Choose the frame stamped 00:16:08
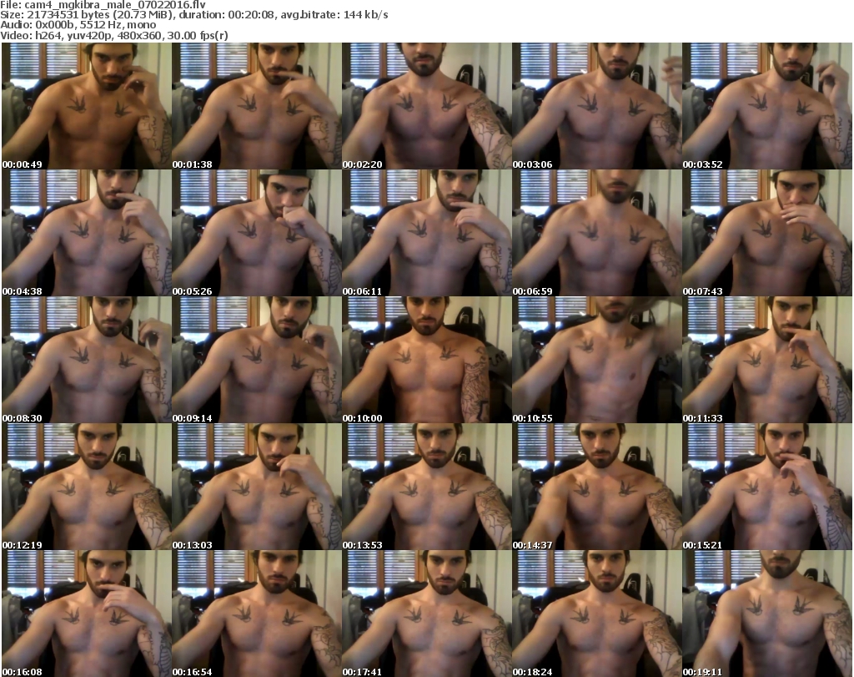The width and height of the screenshot is (854, 677). click(x=87, y=614)
